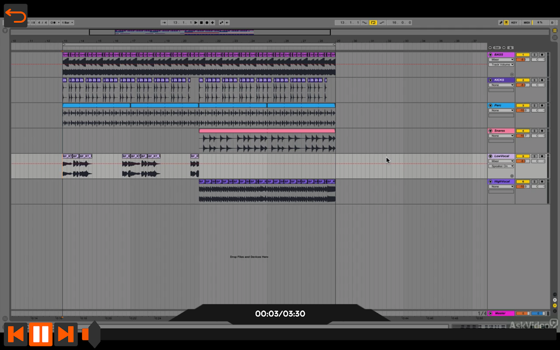The width and height of the screenshot is (560, 350).
Task: Open the LowVocal Speaker On control chooser
Action: click(x=501, y=166)
